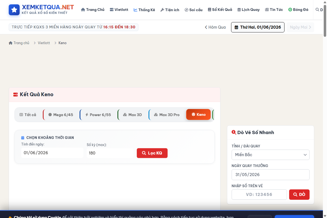Click the search magnifier icon in header
The width and height of the screenshot is (327, 218).
(317, 10)
